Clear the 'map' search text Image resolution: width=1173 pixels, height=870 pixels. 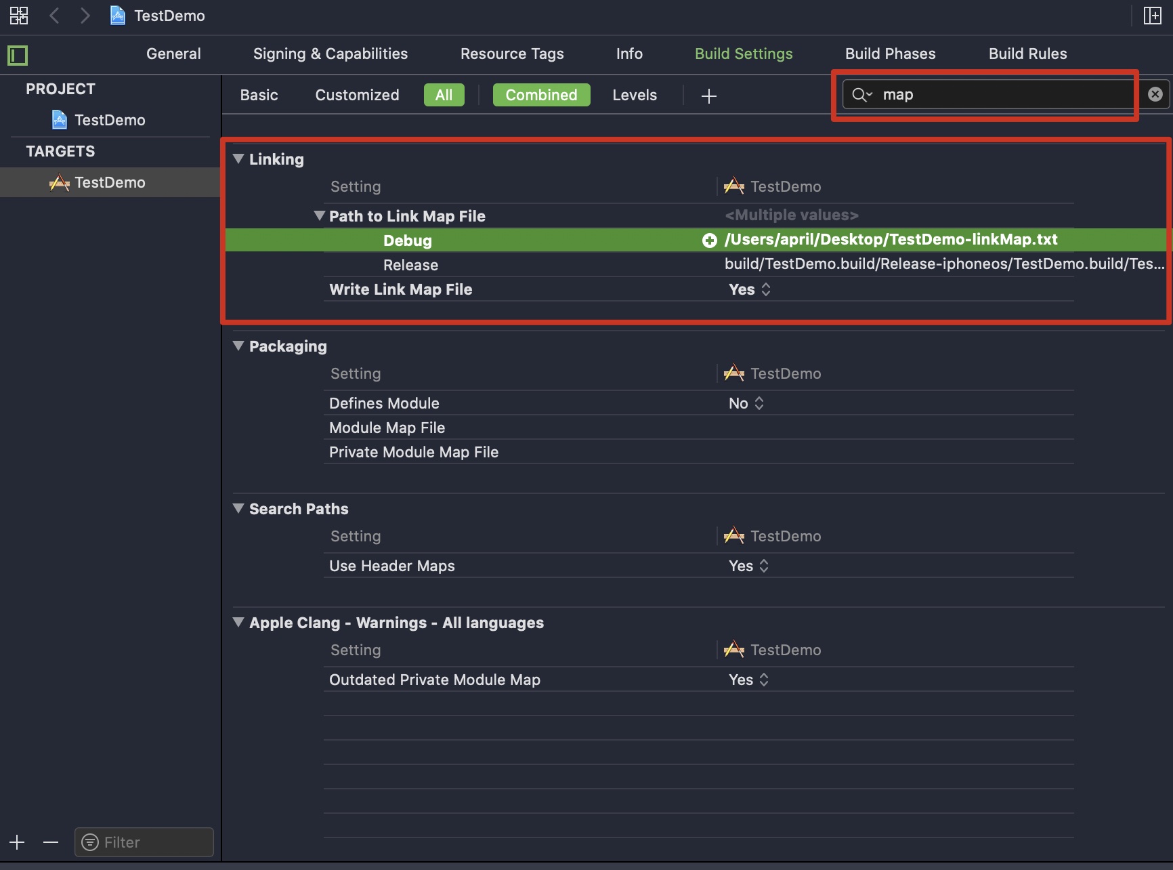click(1155, 94)
